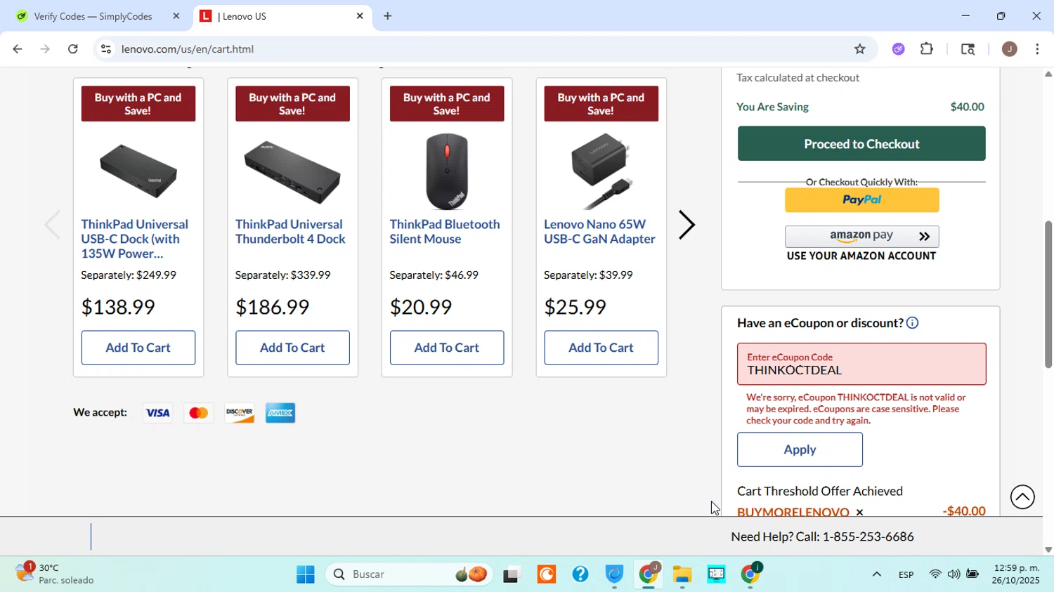
Task: Open File Explorer from the taskbar
Action: tap(682, 574)
